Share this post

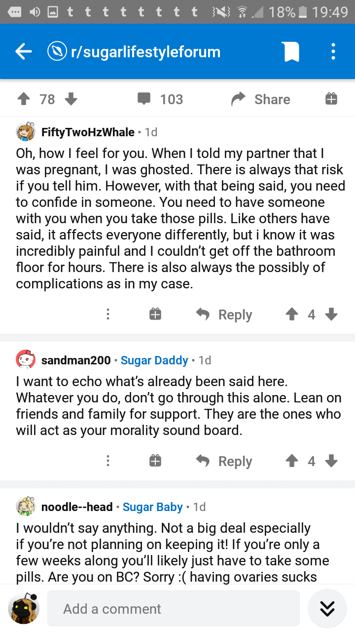[x=261, y=99]
